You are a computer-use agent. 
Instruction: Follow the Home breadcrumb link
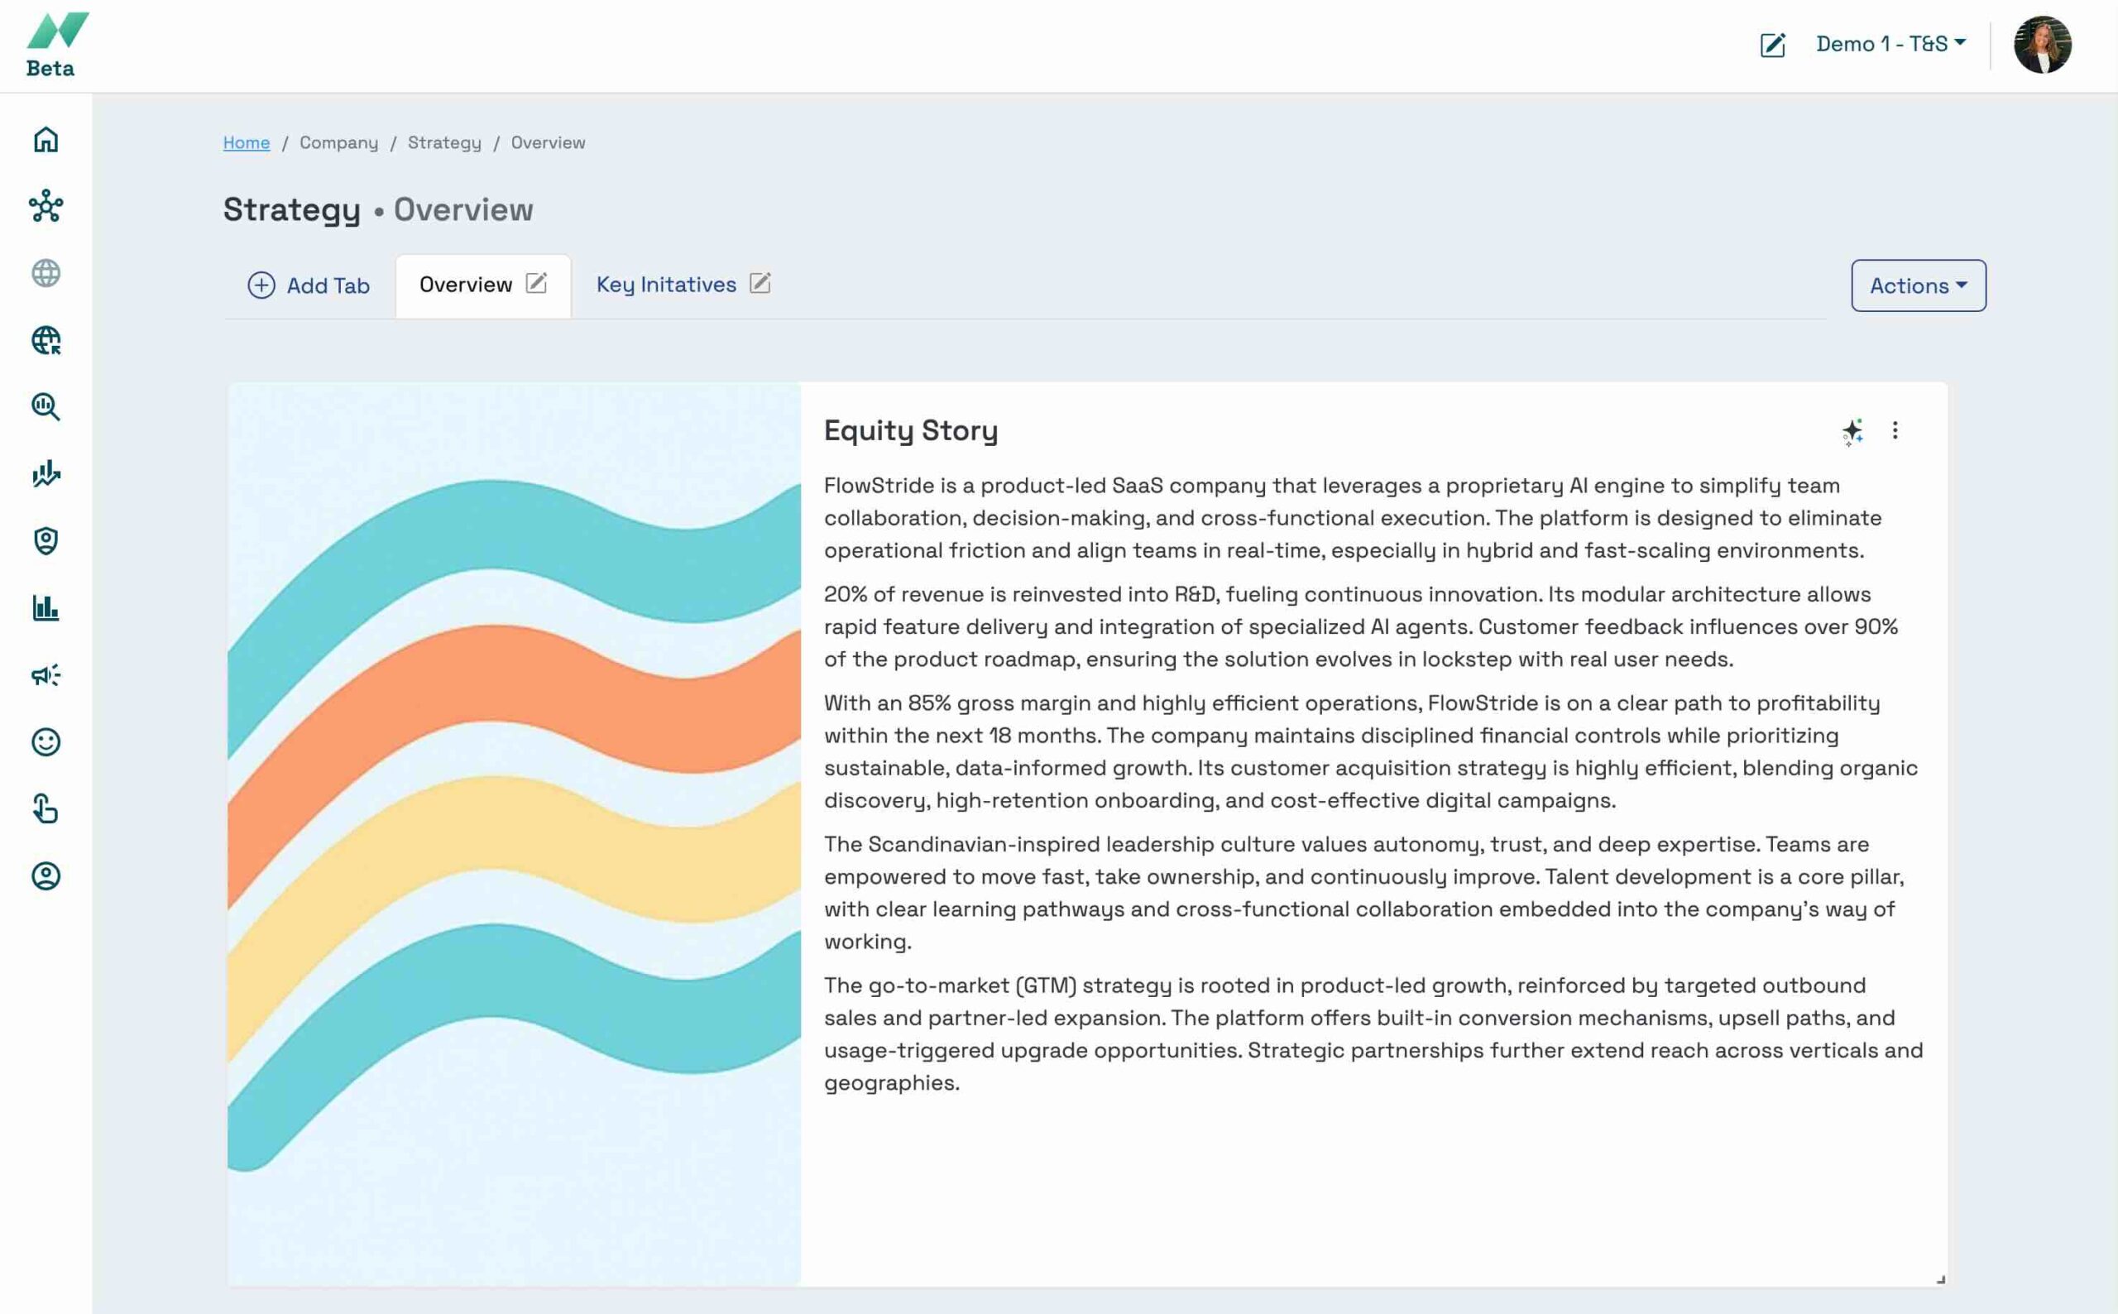[247, 142]
